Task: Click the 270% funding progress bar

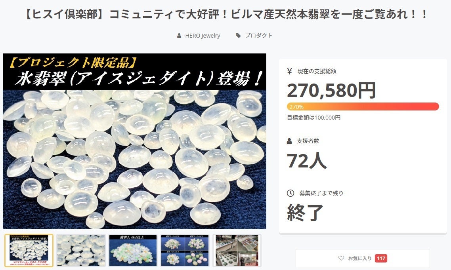Action: pos(363,106)
